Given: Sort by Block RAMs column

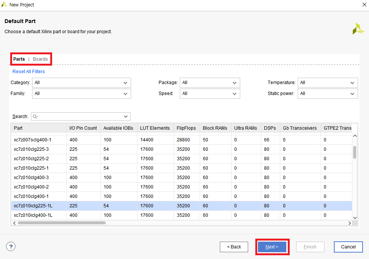Looking at the screenshot, I should click(216, 128).
